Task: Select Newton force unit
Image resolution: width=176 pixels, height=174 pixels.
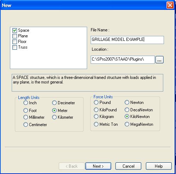Action: pyautogui.click(x=127, y=102)
